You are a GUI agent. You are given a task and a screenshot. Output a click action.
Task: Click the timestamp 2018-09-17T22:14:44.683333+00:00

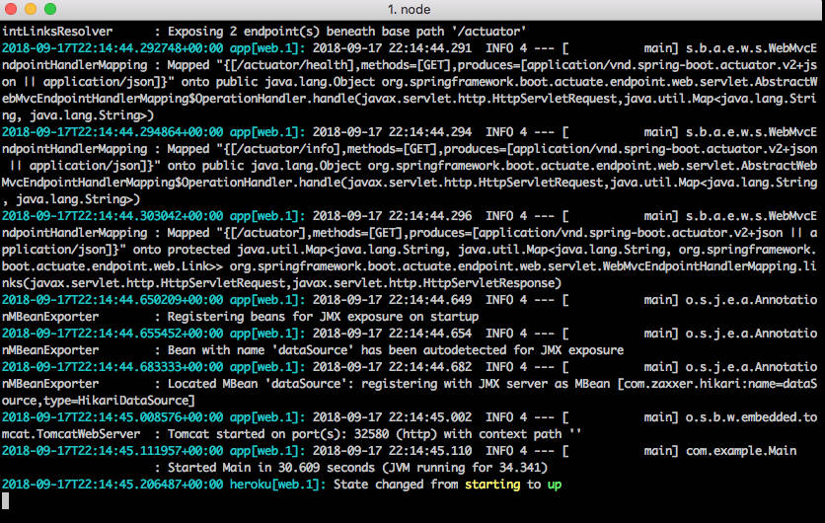(x=112, y=367)
